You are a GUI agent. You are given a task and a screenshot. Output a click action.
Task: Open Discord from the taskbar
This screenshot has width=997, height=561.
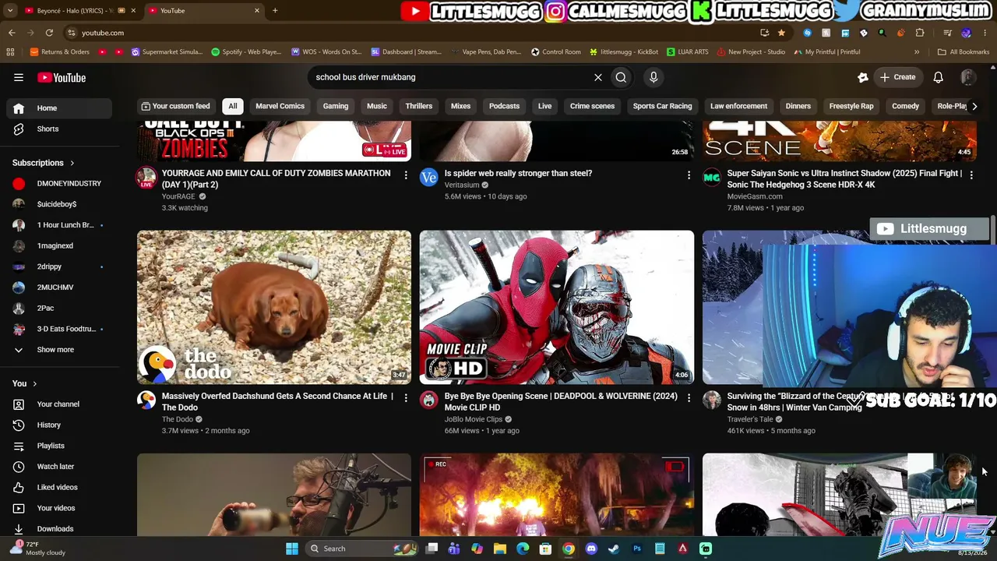pos(591,549)
